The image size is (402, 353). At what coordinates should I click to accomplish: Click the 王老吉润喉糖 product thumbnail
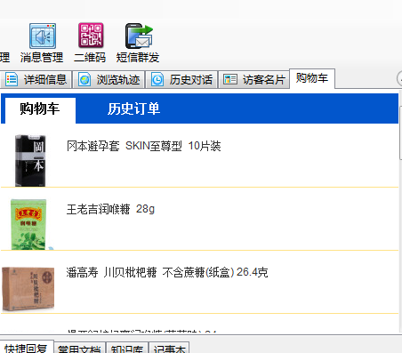28,224
